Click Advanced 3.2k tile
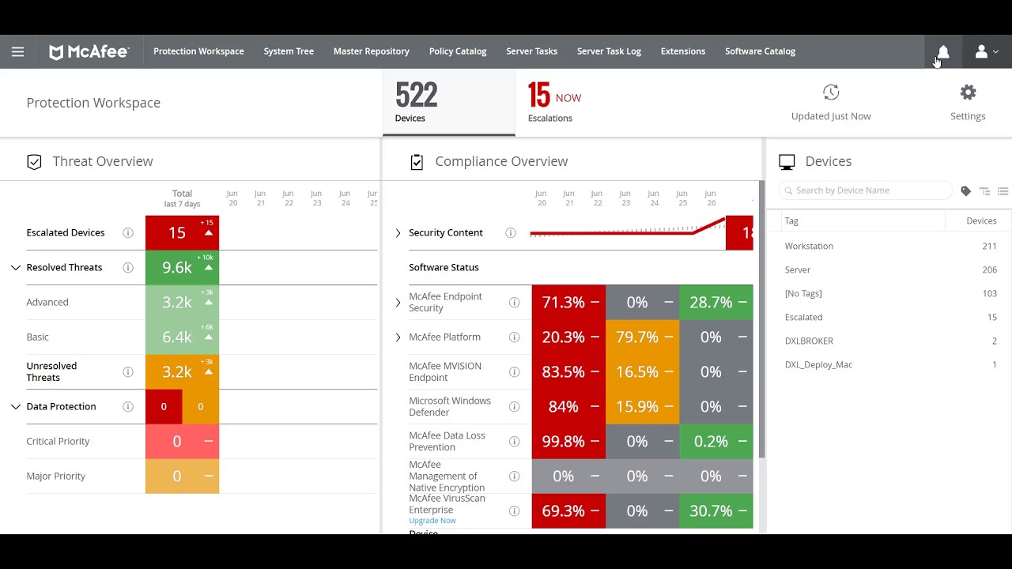 pos(182,303)
